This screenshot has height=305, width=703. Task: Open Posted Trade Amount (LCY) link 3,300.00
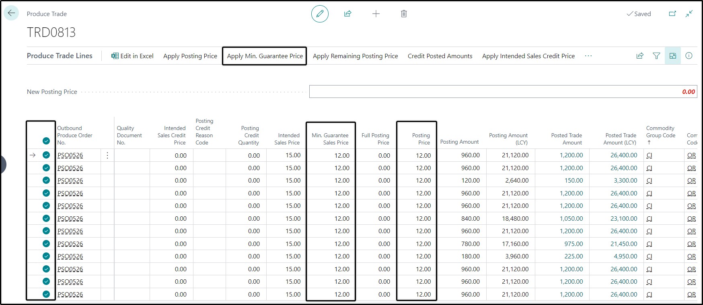tap(625, 181)
